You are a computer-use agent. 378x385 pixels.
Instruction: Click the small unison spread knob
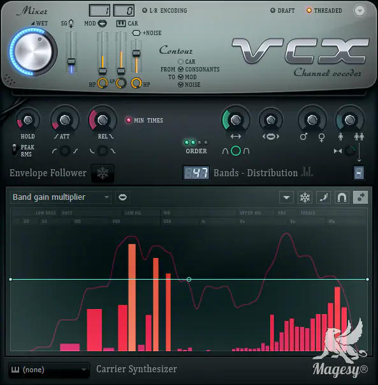point(350,151)
